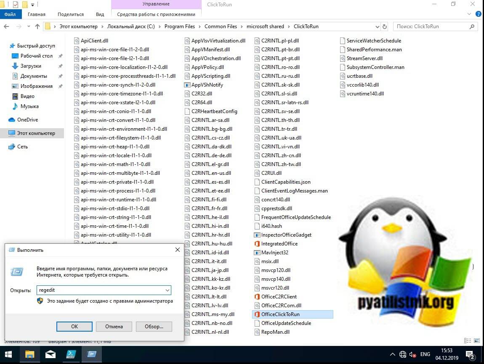Open the Файл menu tab
This screenshot has height=364, width=484.
[x=11, y=14]
